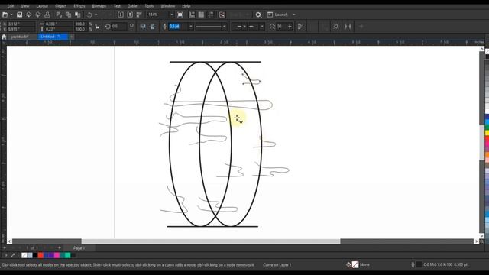
Task: Click the freehand smoothing slider button
Action: (x=290, y=27)
